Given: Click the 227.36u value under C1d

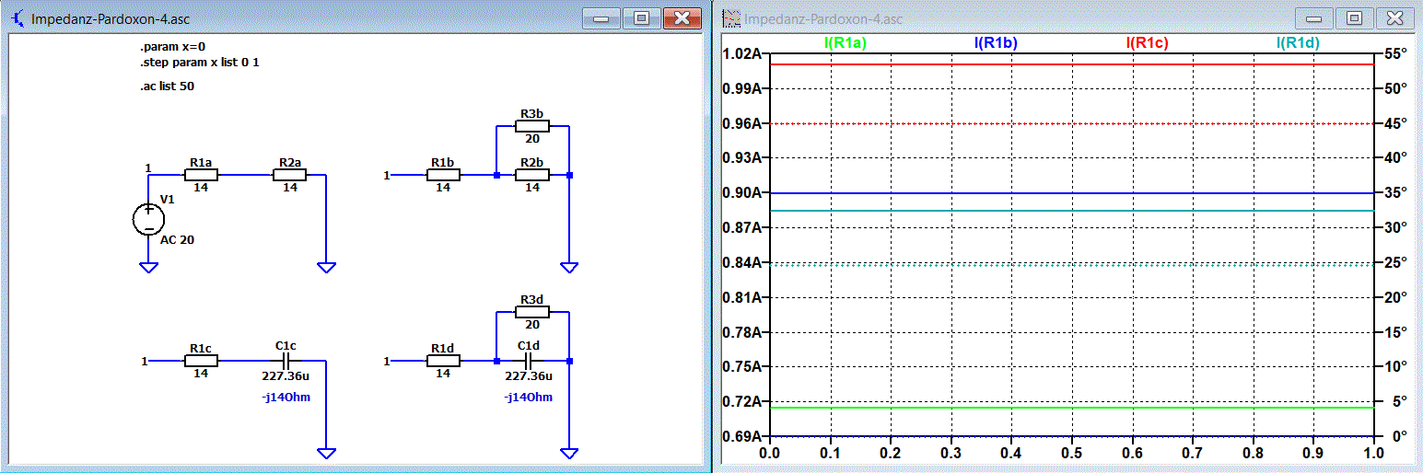Looking at the screenshot, I should click(x=529, y=376).
